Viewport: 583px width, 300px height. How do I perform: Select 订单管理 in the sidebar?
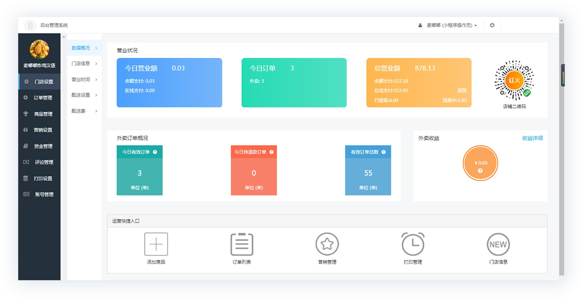point(43,98)
